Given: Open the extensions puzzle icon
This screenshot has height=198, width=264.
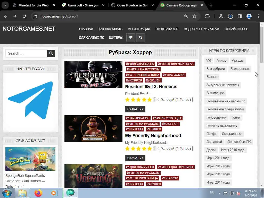Looking at the screenshot, I should click(x=208, y=16).
